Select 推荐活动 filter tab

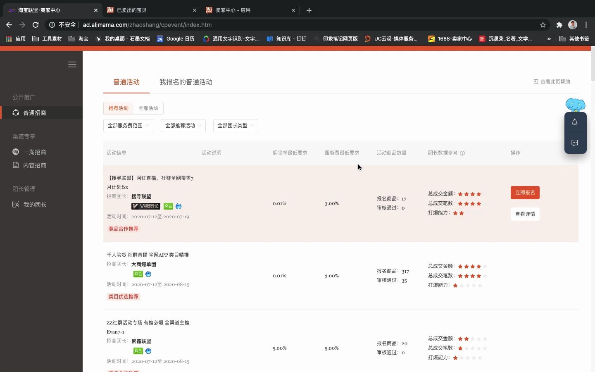coord(119,108)
